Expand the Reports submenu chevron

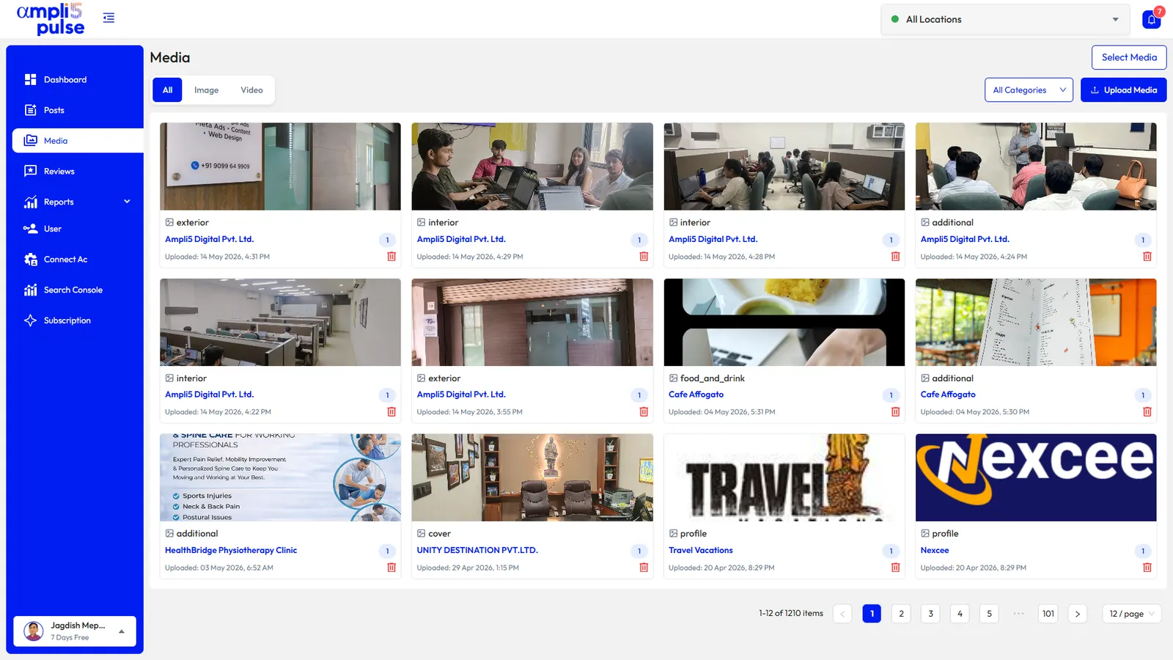click(x=127, y=202)
